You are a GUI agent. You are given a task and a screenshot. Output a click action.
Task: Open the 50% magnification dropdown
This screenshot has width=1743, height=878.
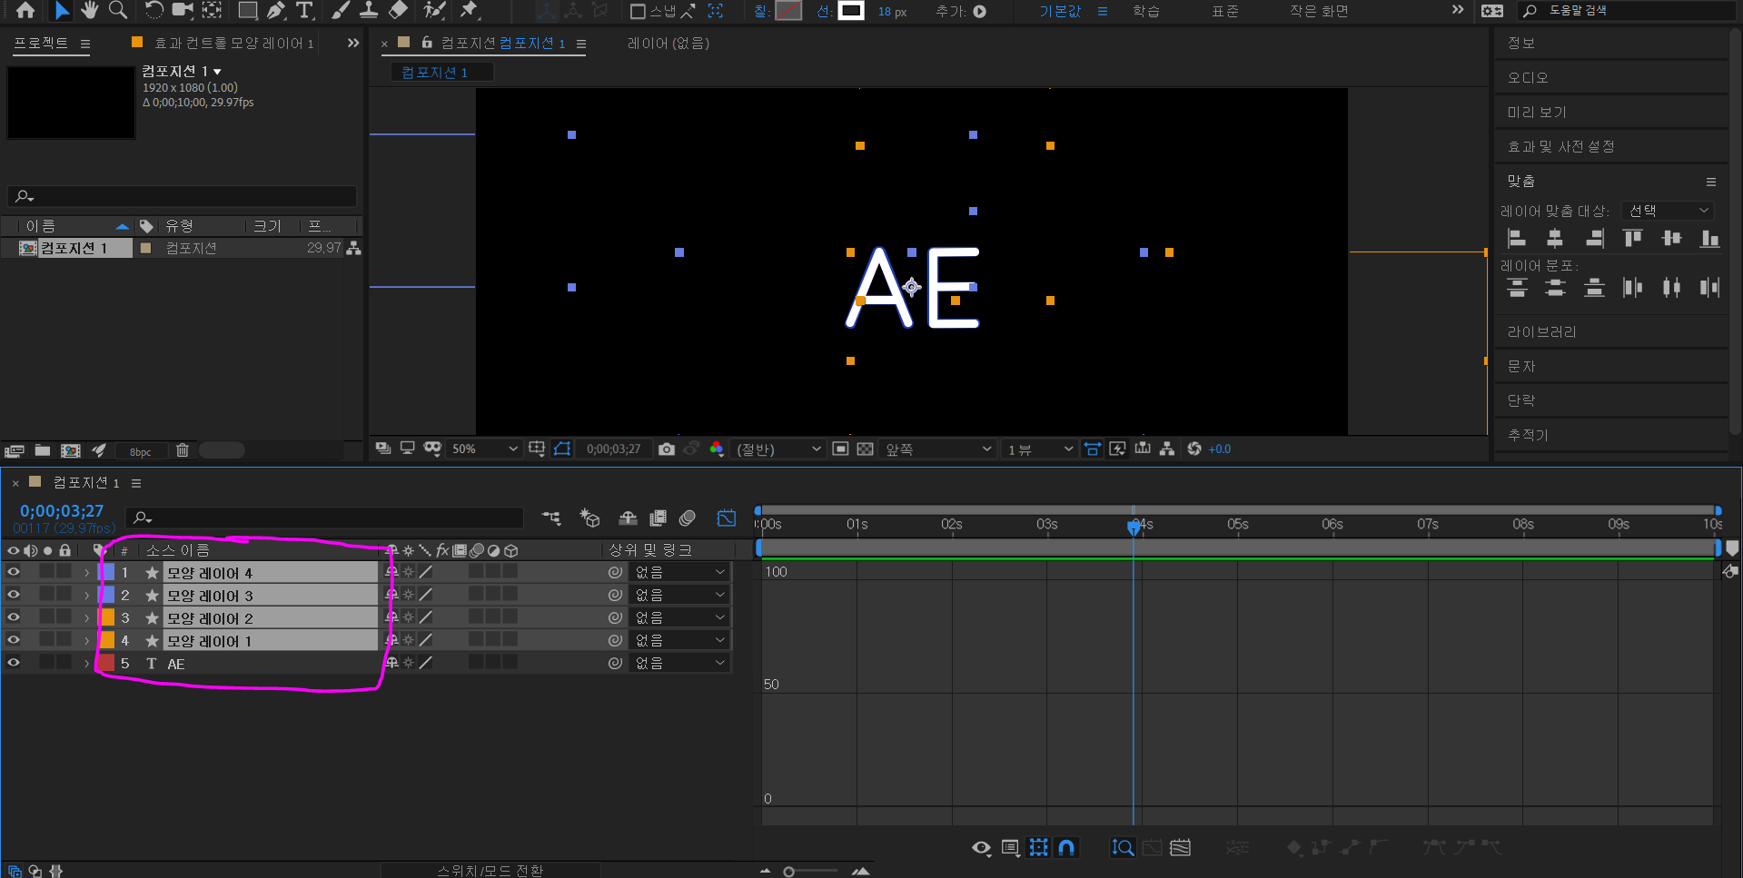484,449
